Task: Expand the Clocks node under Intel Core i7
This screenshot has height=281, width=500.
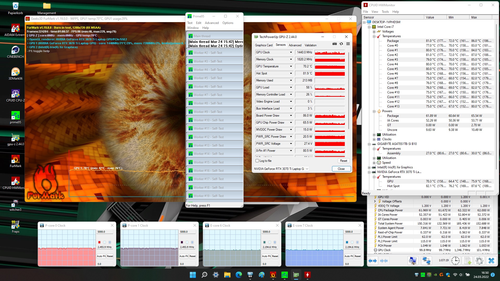Action: pyautogui.click(x=374, y=139)
